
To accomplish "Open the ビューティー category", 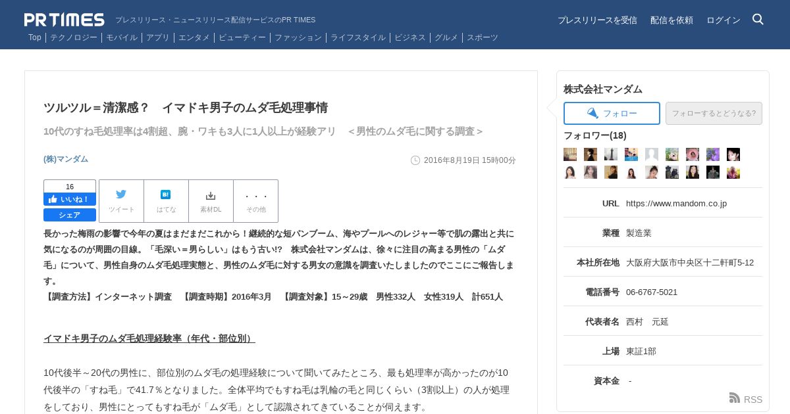I will (242, 37).
